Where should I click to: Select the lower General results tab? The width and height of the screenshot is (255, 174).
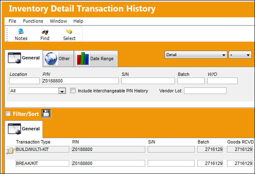click(x=24, y=129)
